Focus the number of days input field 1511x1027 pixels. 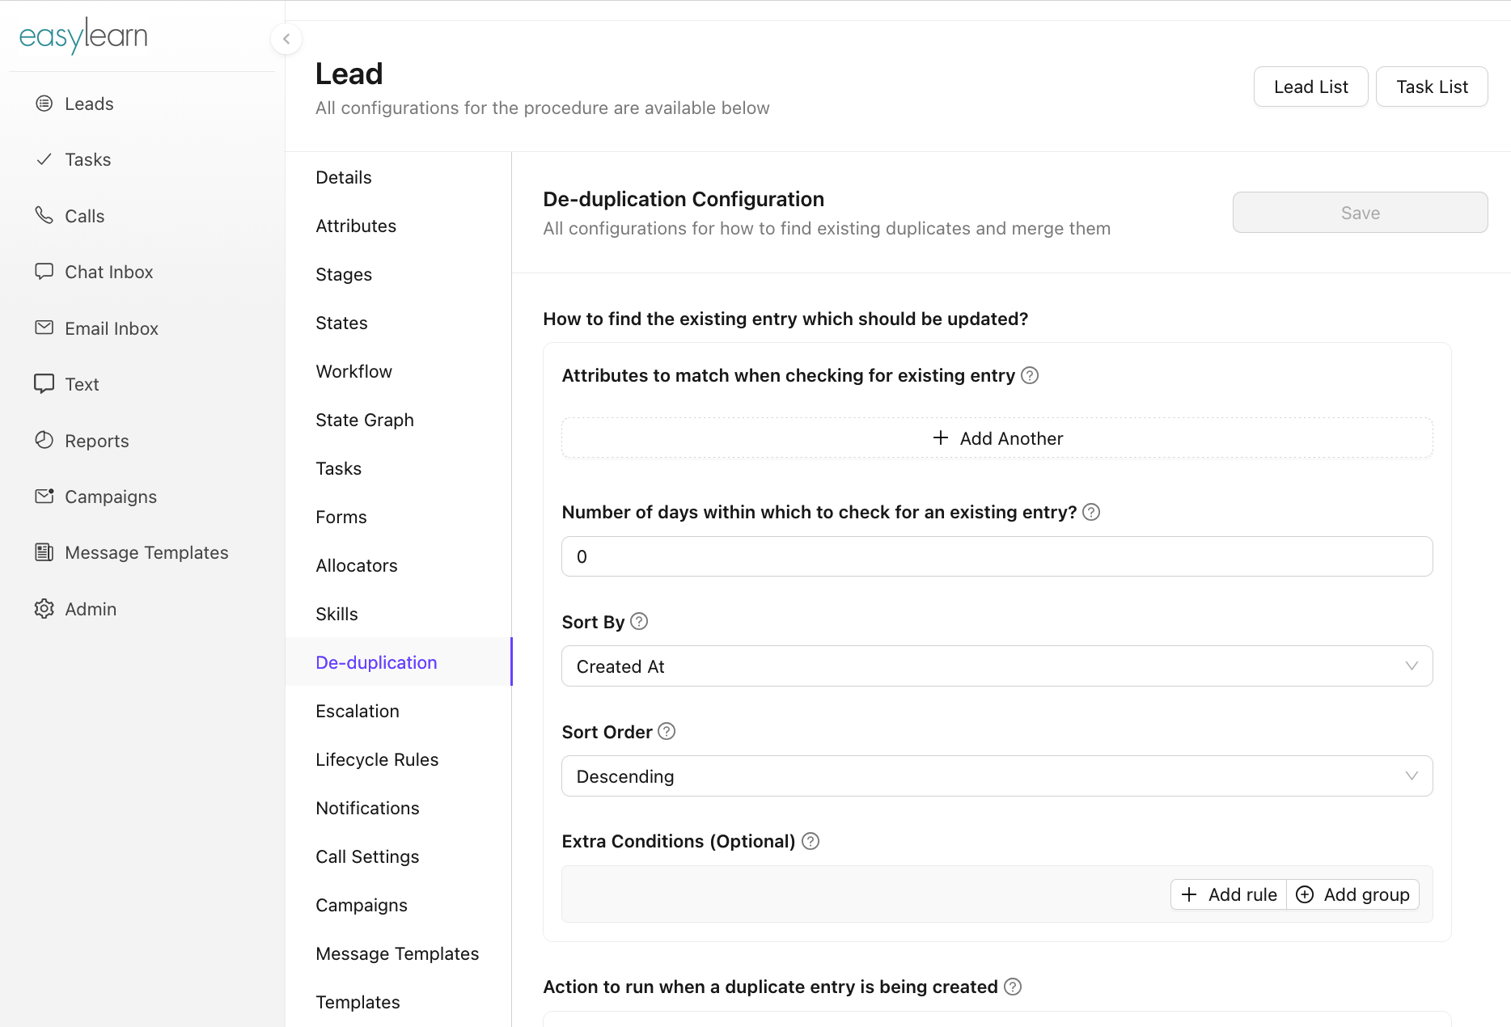tap(997, 556)
